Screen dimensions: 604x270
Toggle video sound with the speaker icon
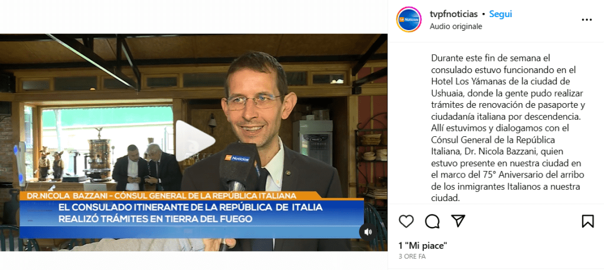pos(367,232)
